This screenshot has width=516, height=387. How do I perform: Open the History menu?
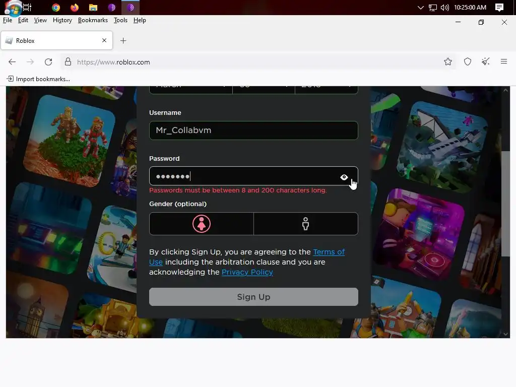click(x=62, y=20)
